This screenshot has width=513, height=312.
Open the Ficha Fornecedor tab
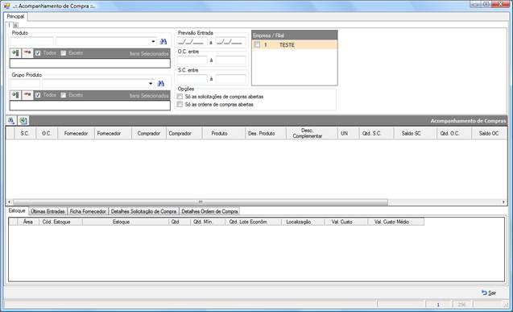[88, 211]
